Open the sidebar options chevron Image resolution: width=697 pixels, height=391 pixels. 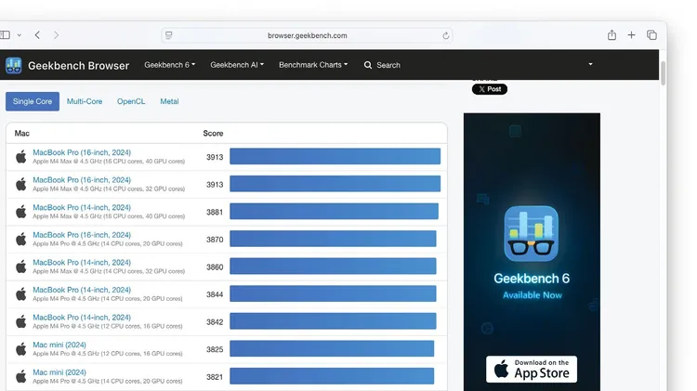pyautogui.click(x=20, y=35)
